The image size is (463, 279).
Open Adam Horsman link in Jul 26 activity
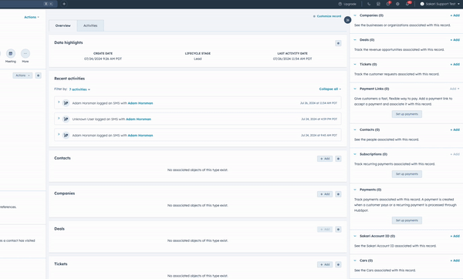tap(140, 103)
